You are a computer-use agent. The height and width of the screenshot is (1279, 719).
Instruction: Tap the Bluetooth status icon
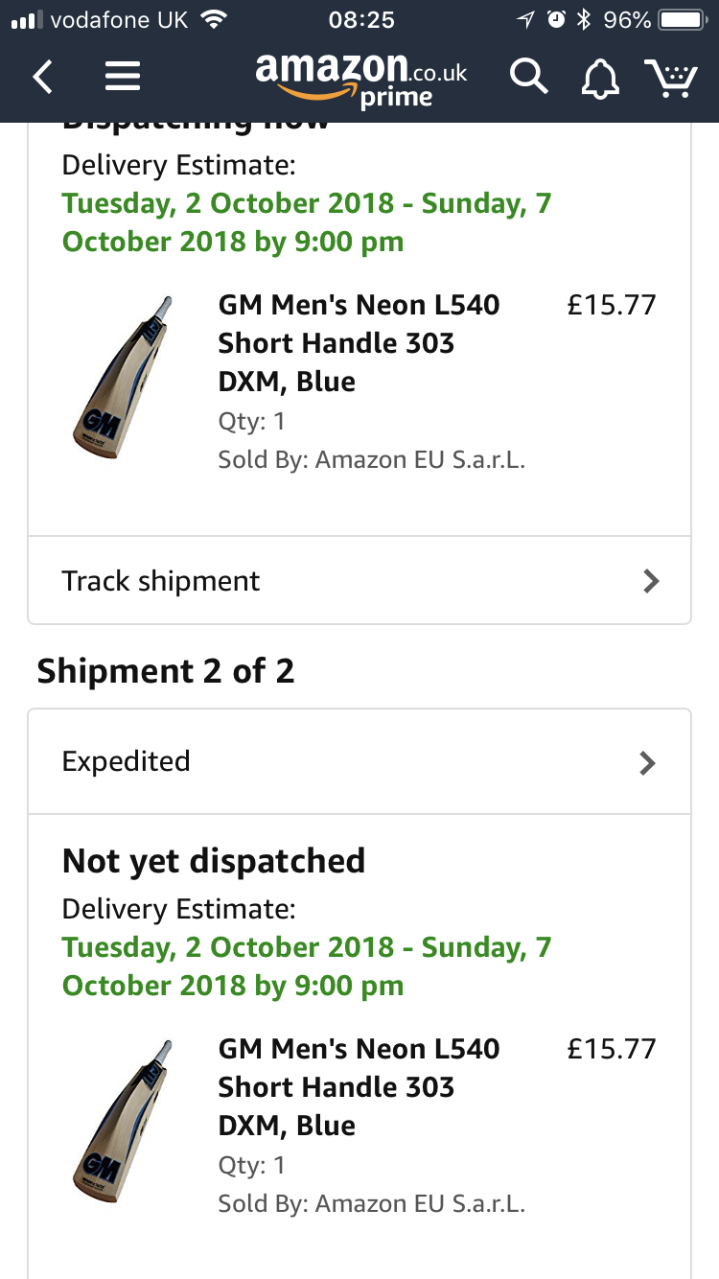coord(583,19)
